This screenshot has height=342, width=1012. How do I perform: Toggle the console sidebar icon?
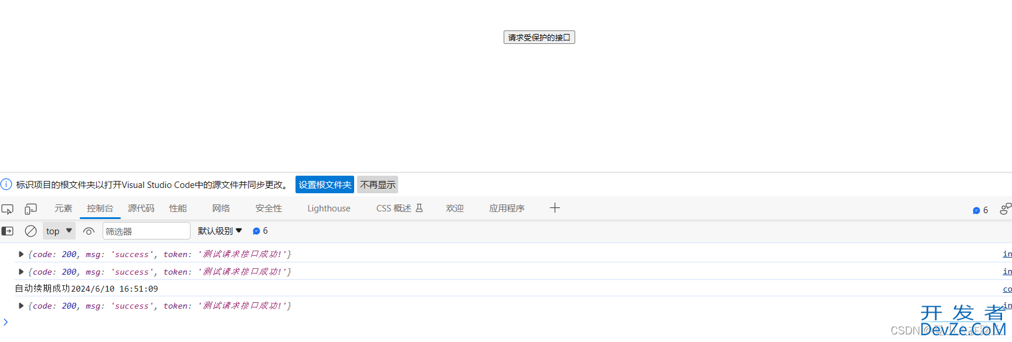click(x=8, y=231)
